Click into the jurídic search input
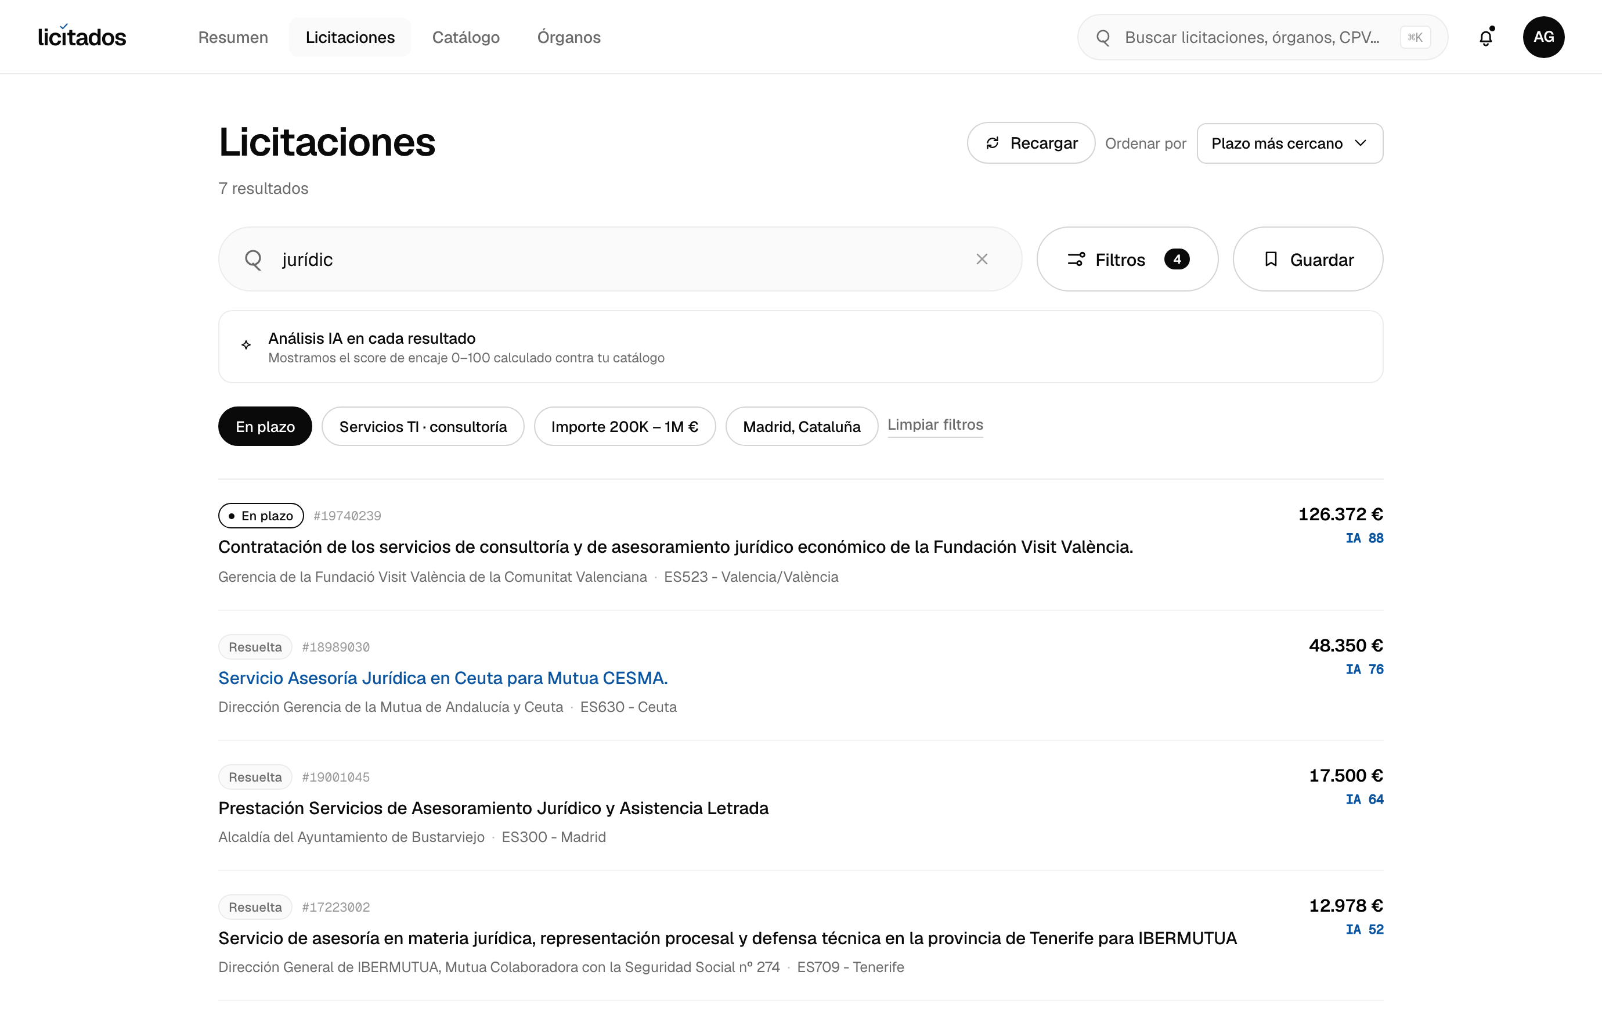This screenshot has width=1602, height=1022. pos(620,259)
